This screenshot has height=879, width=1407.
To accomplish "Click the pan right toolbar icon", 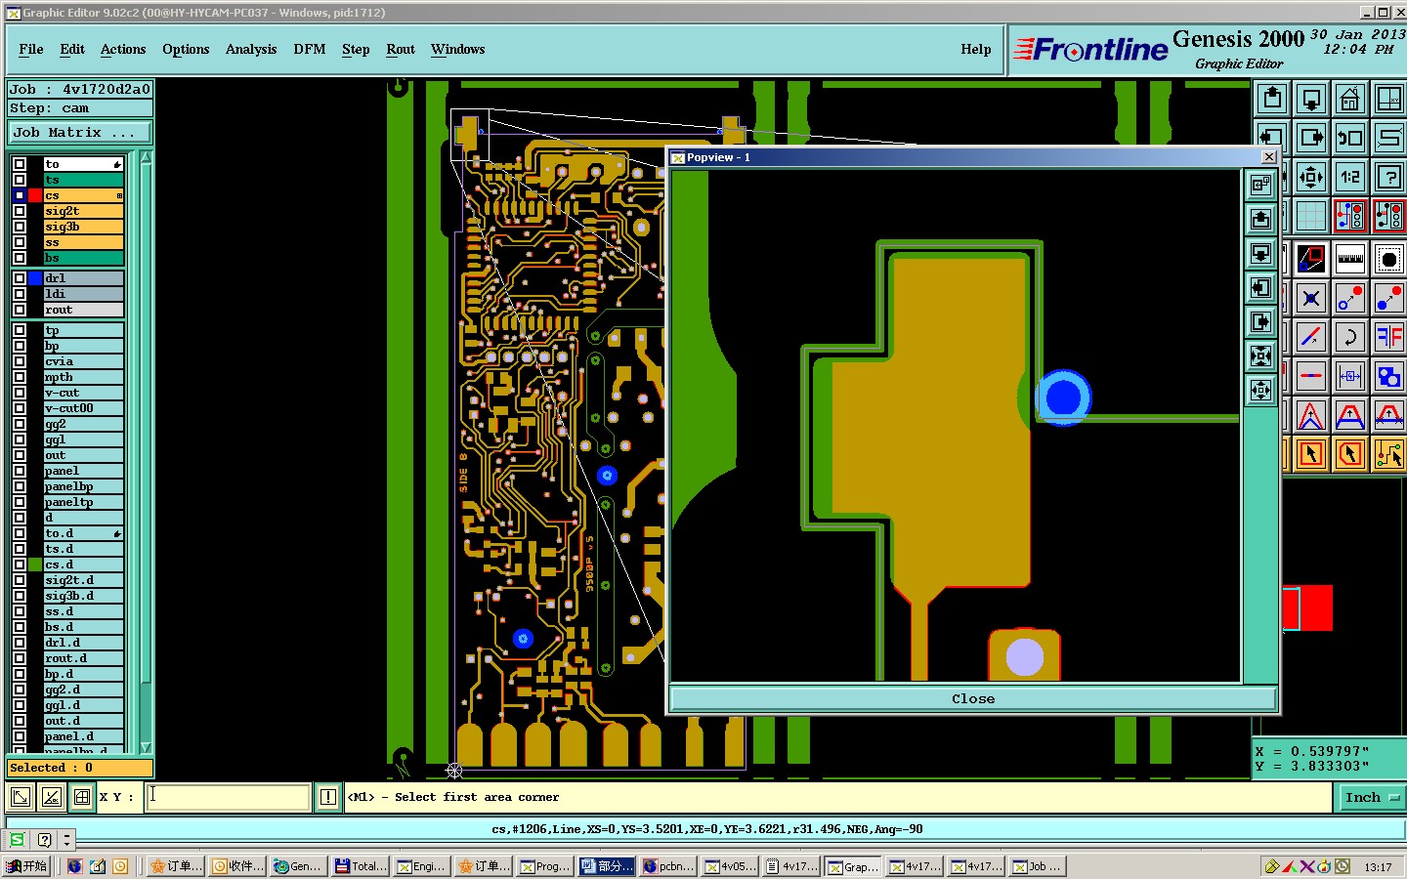I will 1311,138.
